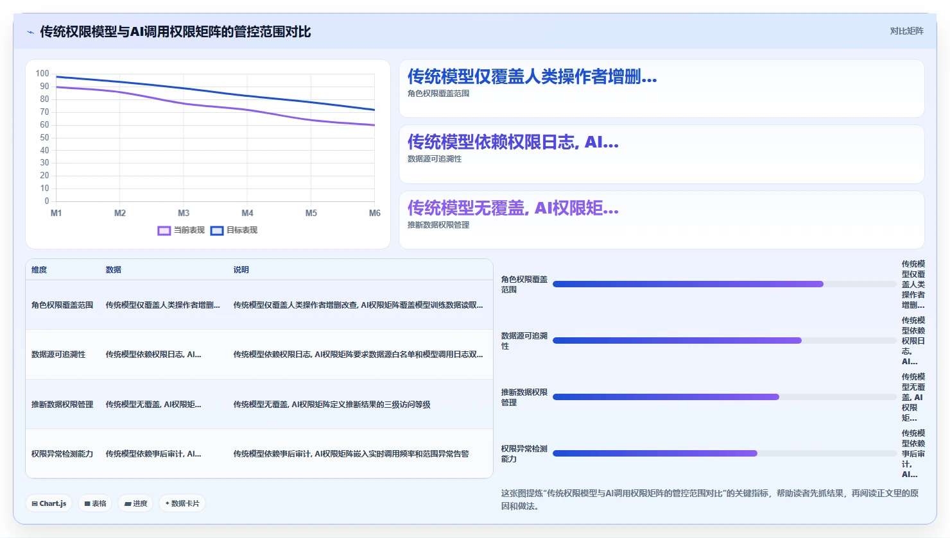Click the M1 axis label
950x538 pixels.
[56, 213]
